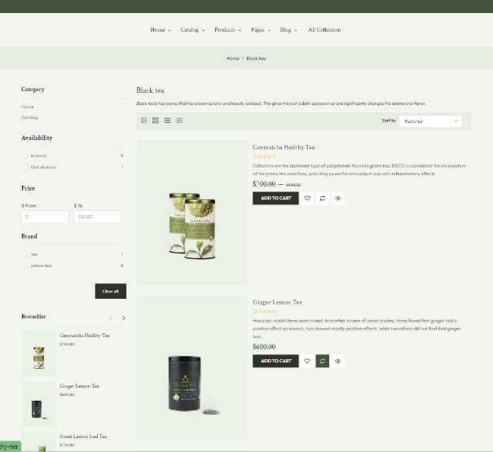Open the Sort by Featured dropdown
Viewport: 493px width, 452px height.
(x=431, y=121)
